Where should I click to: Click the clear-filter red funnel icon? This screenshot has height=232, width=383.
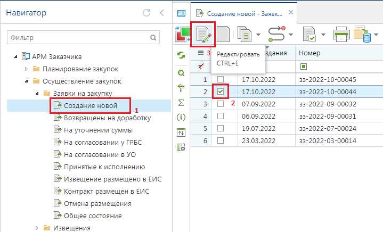(201, 67)
